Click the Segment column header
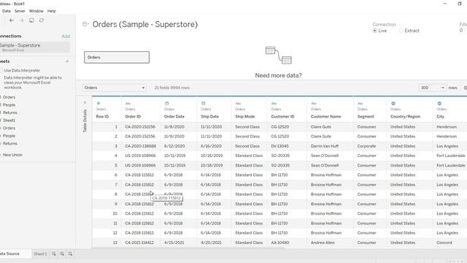The image size is (467, 263). pyautogui.click(x=366, y=117)
